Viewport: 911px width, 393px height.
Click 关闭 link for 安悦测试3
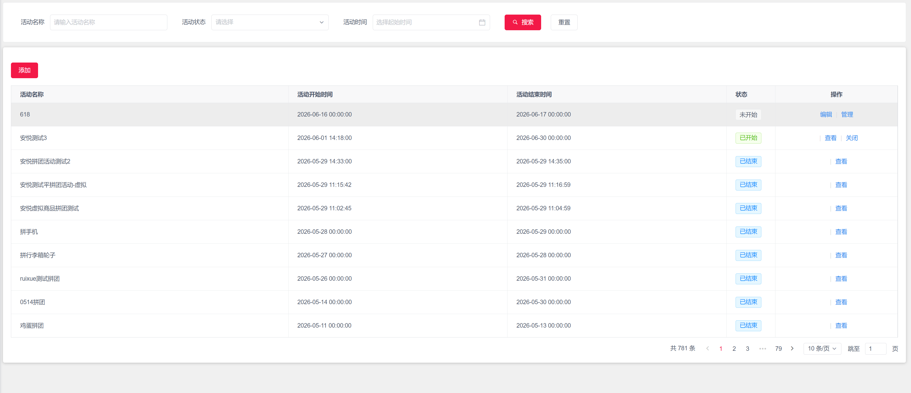click(x=852, y=138)
